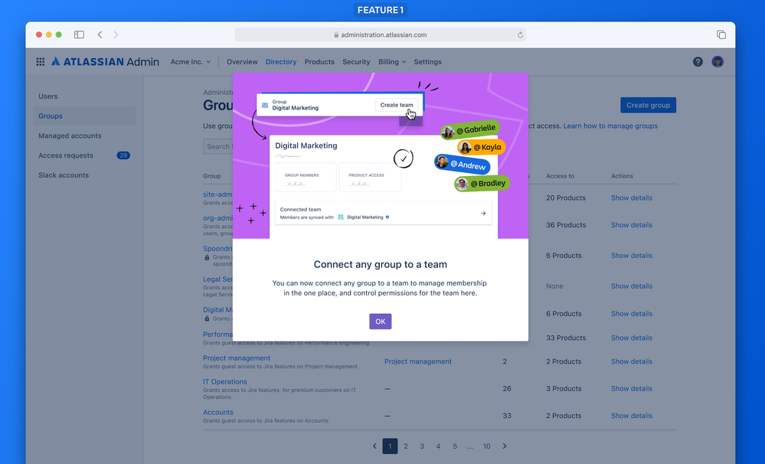Open the Overview tab
Viewport: 765px width, 464px height.
pos(242,62)
